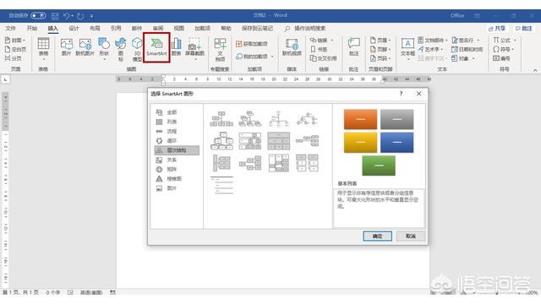Insert a table from the ribbon
Image resolution: width=541 pixels, height=304 pixels.
[43, 47]
